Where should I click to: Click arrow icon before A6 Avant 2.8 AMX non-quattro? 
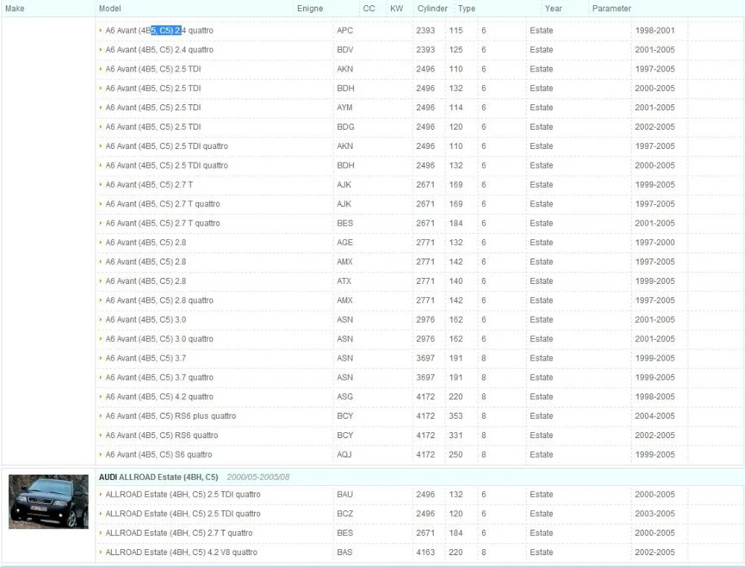click(101, 262)
